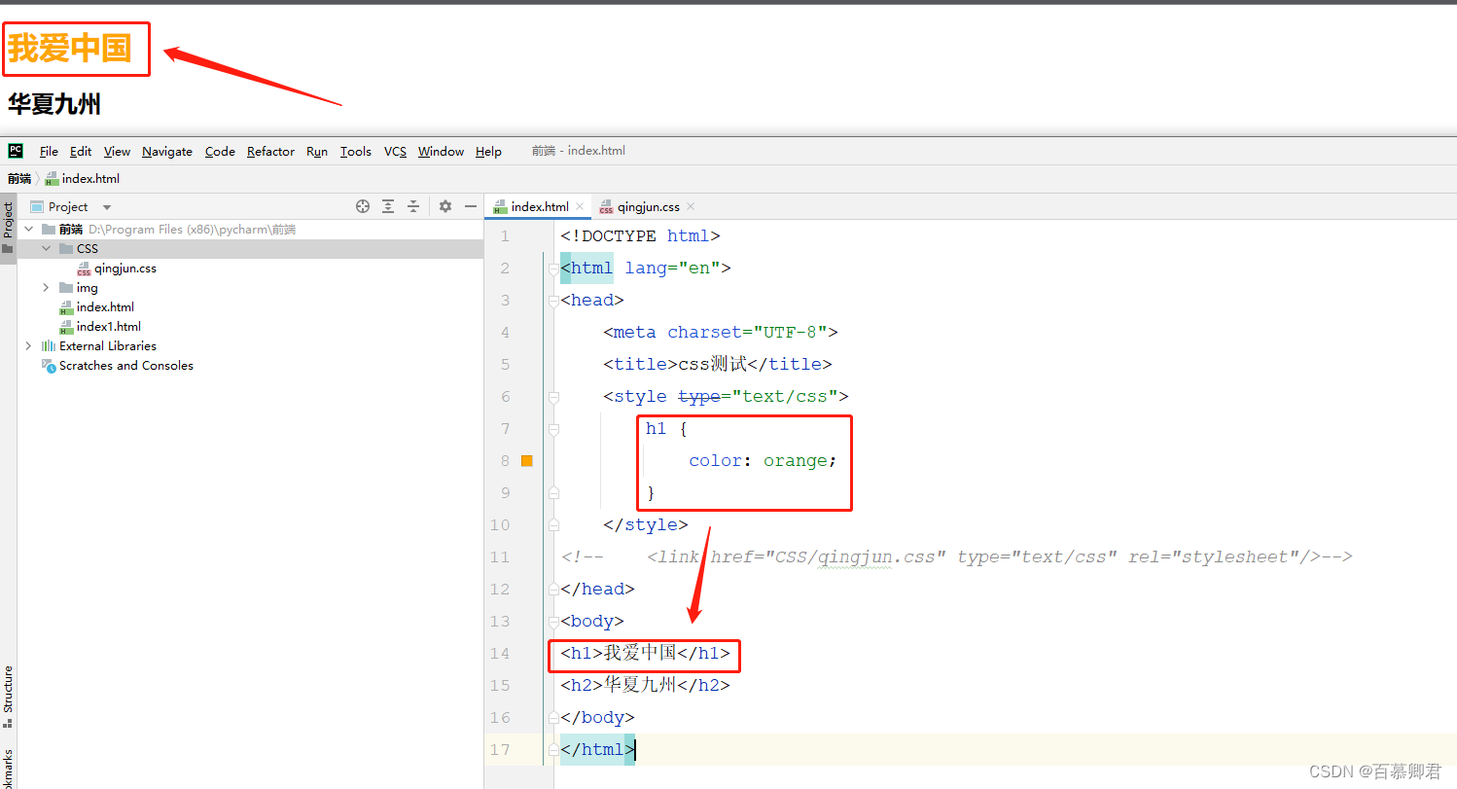
Task: Open the Tools menu
Action: coord(356,152)
